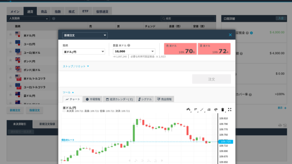This screenshot has height=164, width=292.
Task: Switch to the 仮想通貨 tab
Action: point(102,11)
